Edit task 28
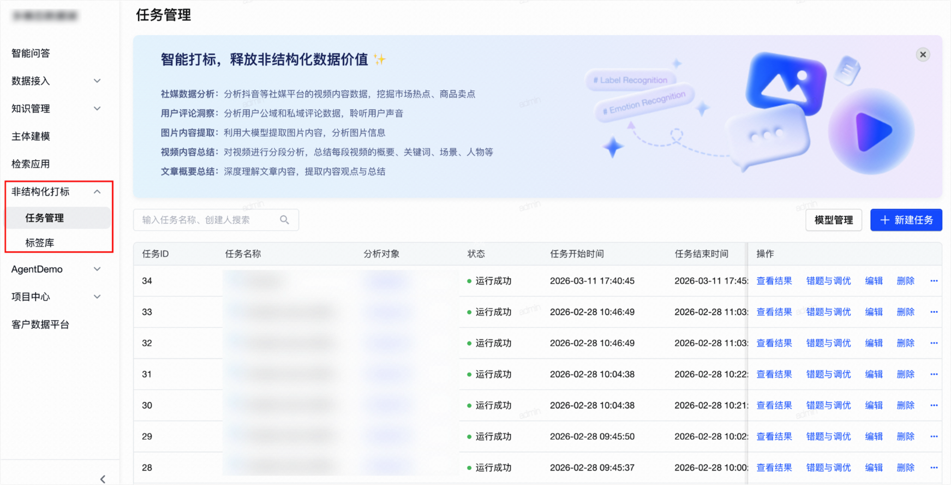The image size is (951, 485). (874, 468)
